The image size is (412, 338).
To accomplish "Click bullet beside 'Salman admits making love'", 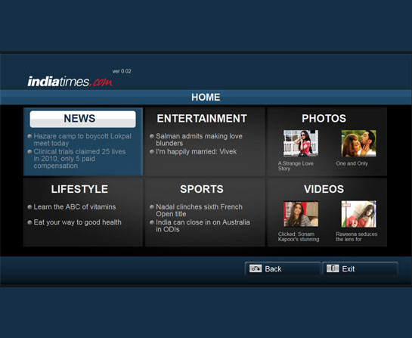I will pos(152,136).
